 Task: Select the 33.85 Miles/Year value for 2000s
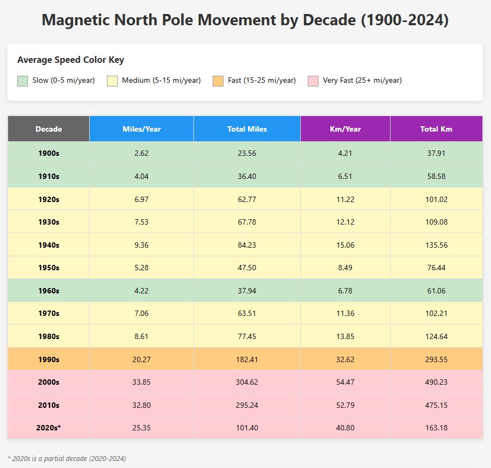141,382
